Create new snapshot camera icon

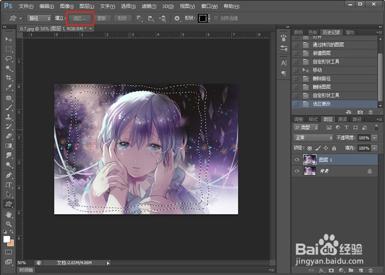tap(360, 112)
